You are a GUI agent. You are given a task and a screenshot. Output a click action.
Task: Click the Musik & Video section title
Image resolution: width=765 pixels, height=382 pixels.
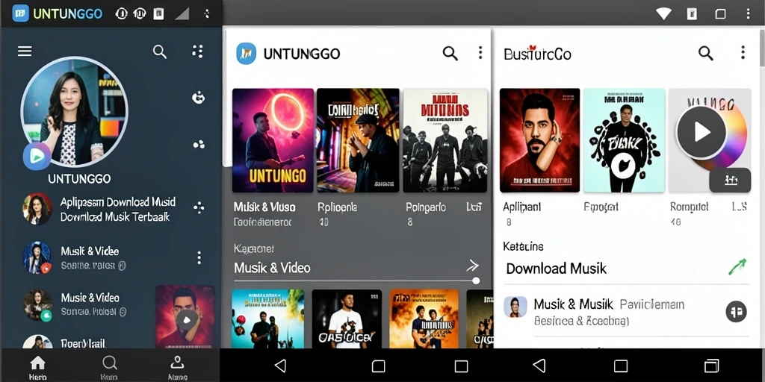[272, 268]
